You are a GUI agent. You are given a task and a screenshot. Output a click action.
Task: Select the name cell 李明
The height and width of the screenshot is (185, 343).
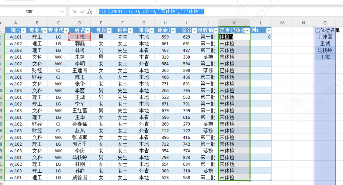pyautogui.click(x=80, y=64)
